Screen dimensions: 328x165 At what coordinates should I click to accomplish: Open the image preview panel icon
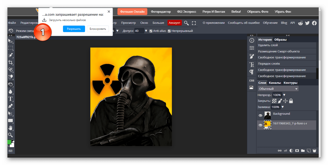(x=251, y=88)
